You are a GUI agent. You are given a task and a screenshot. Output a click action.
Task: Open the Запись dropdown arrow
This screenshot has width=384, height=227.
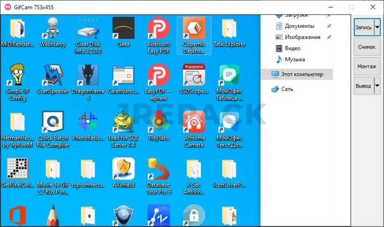377,27
